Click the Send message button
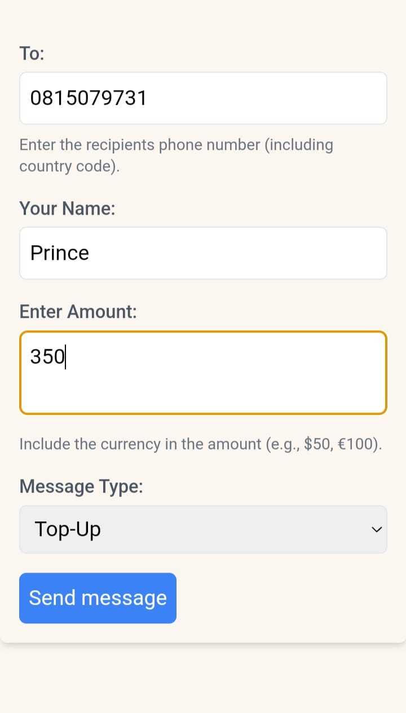The height and width of the screenshot is (713, 406). click(98, 598)
